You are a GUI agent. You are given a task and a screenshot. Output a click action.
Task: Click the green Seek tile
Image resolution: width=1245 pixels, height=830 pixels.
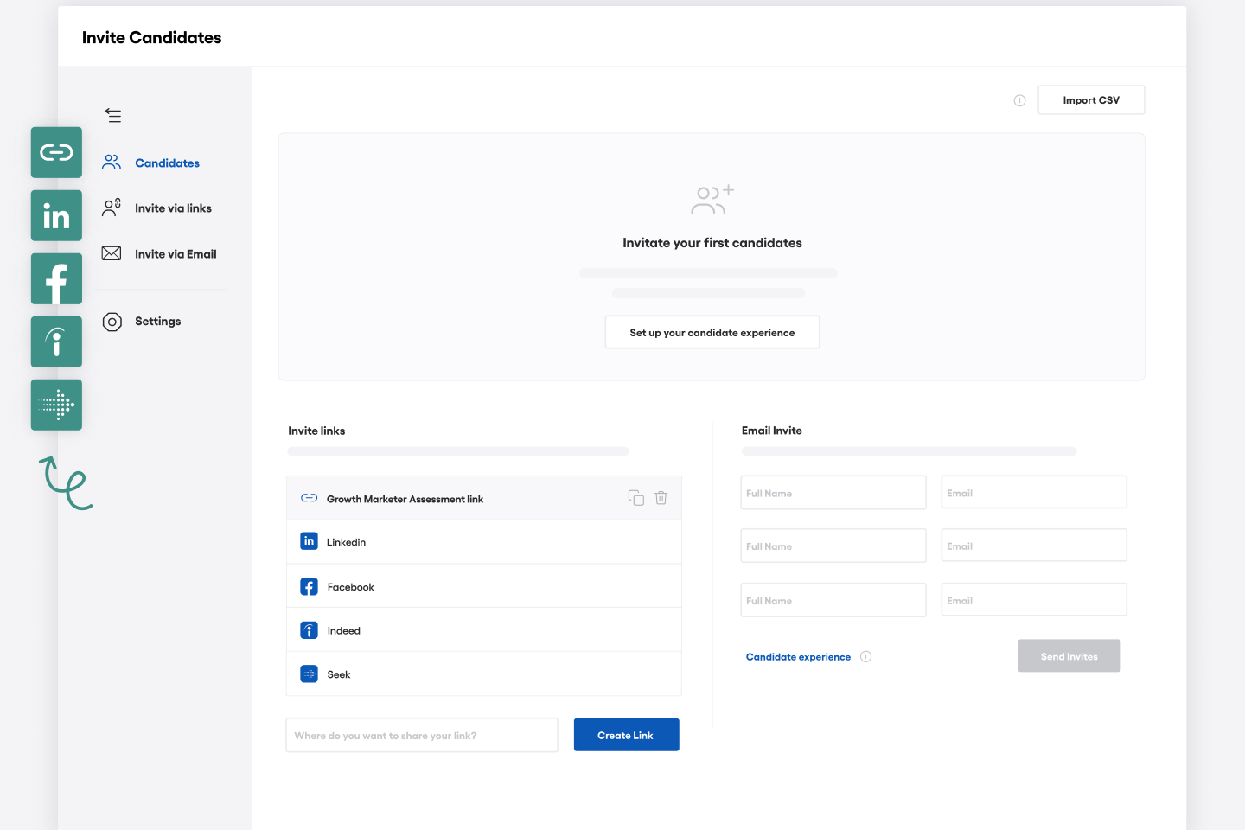56,405
